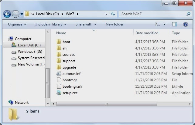Viewport: 195px width, 125px height.
Task: Click the Windows 8 (D:) drive icon
Action: [x=14, y=52]
